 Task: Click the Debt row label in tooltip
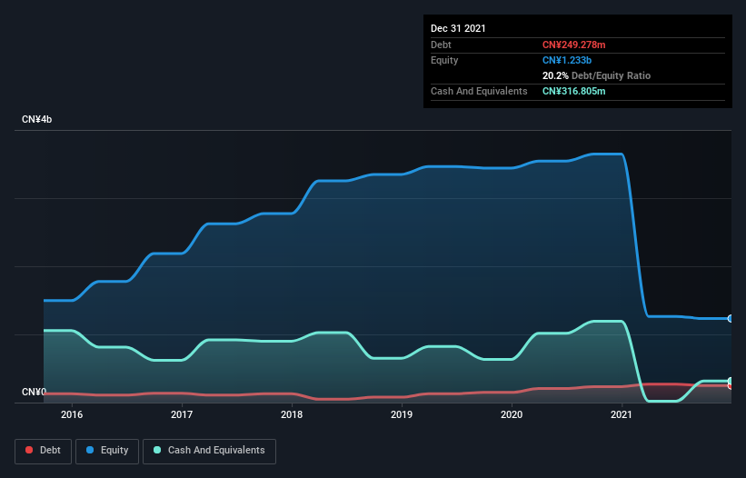coord(441,45)
